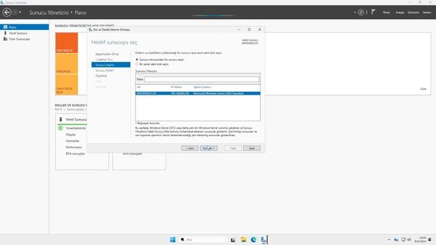The image size is (436, 245).
Task: Click the notification bell in system tray
Action: tap(430, 240)
